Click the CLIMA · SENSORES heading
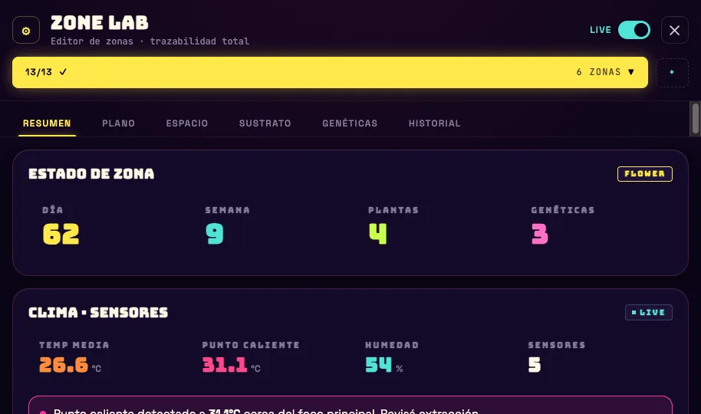Viewport: 701px width, 414px height. 98,313
